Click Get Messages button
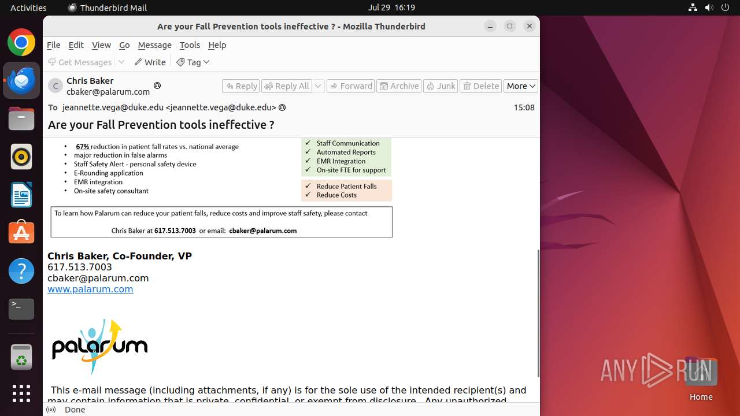This screenshot has height=416, width=740. (80, 62)
